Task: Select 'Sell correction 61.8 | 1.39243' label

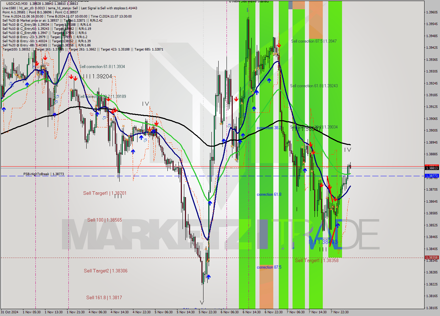Action: (314, 86)
